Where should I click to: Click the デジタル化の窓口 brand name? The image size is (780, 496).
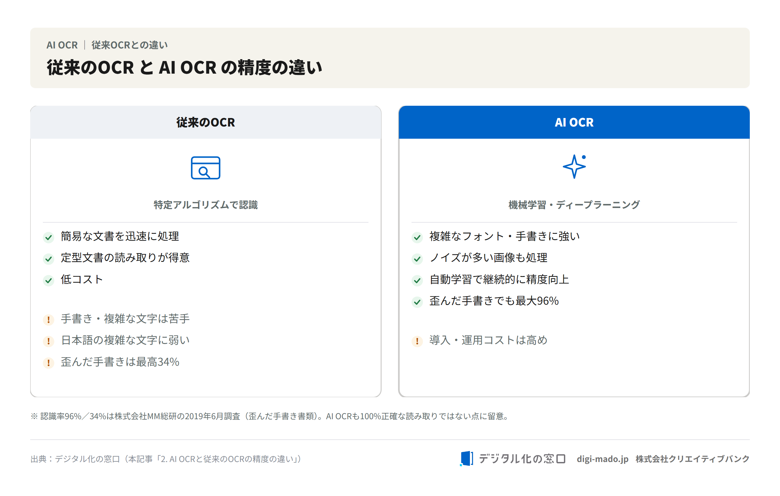click(522, 459)
